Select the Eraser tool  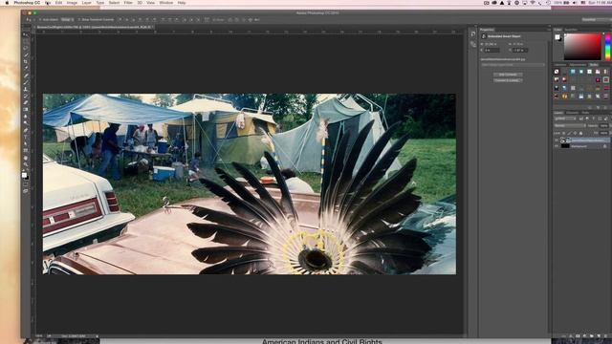coord(26,103)
